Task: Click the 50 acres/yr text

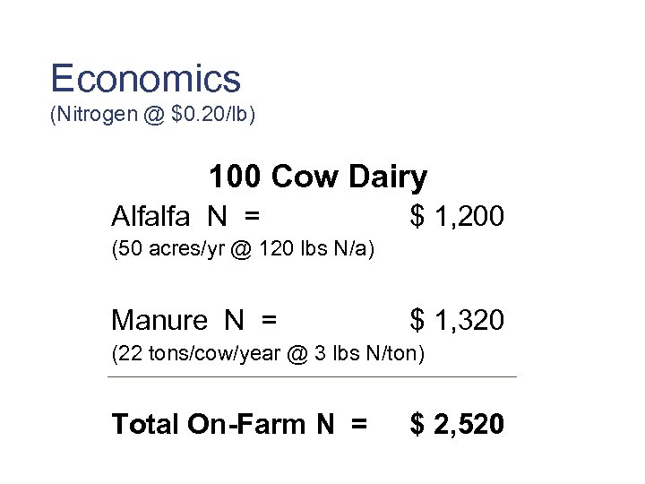Action: [x=168, y=249]
